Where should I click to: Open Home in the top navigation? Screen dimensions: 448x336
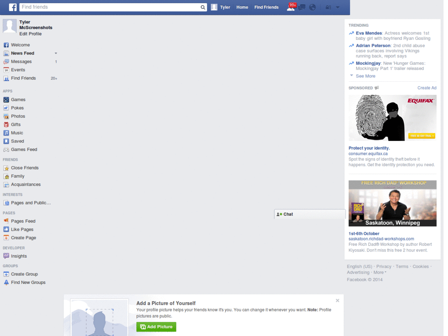242,7
